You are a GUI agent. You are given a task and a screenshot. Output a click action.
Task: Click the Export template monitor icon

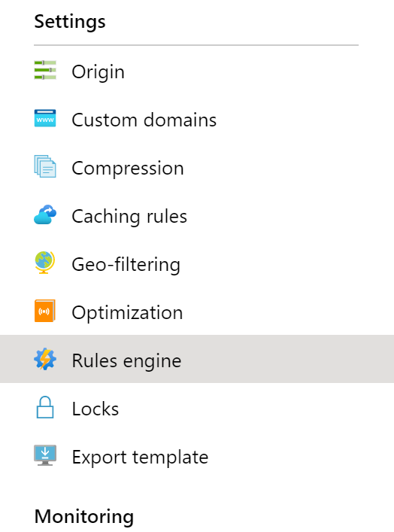tap(45, 455)
